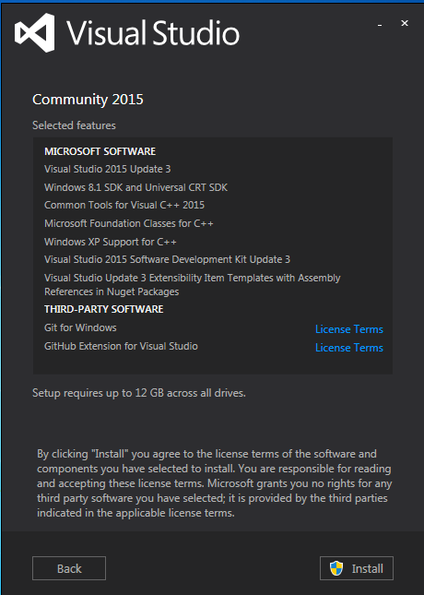The height and width of the screenshot is (595, 424).
Task: Go back using the Back button
Action: pyautogui.click(x=69, y=568)
